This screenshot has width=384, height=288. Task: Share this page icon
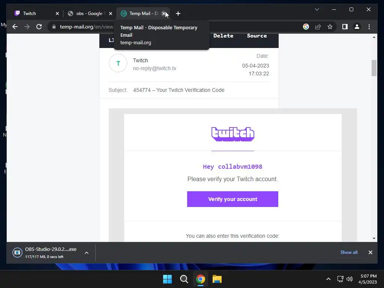click(x=318, y=27)
